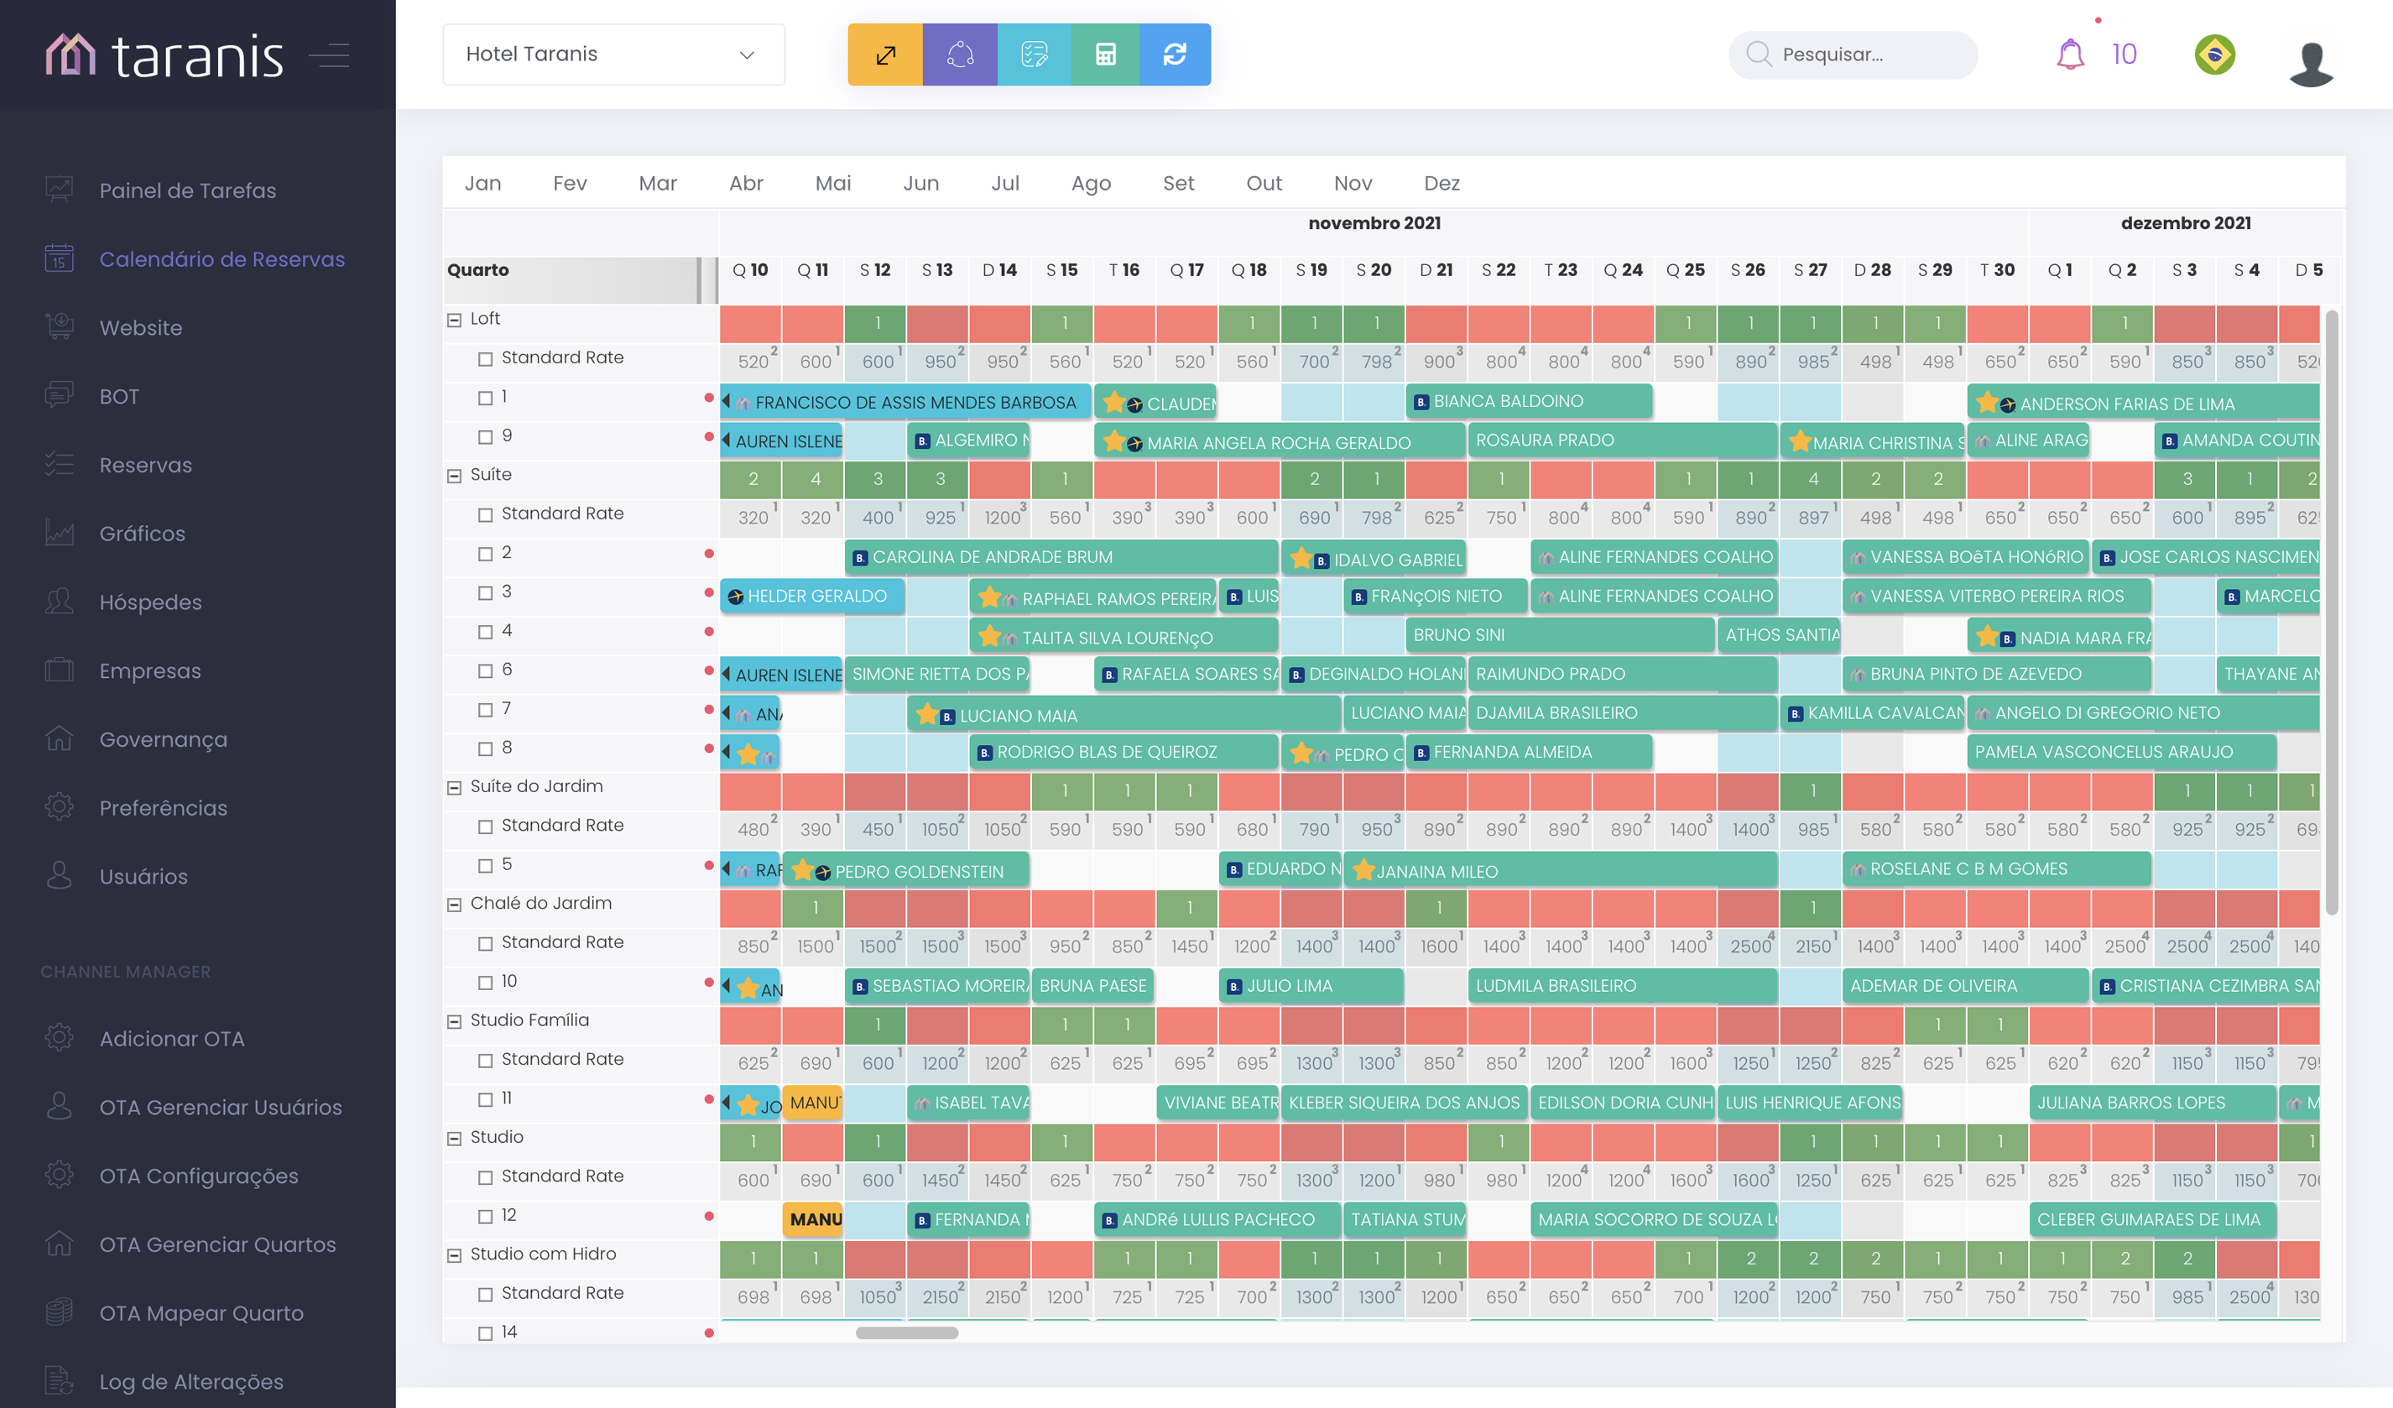Viewport: 2393px width, 1408px height.
Task: Click the green calculator toolbar icon
Action: pos(1104,55)
